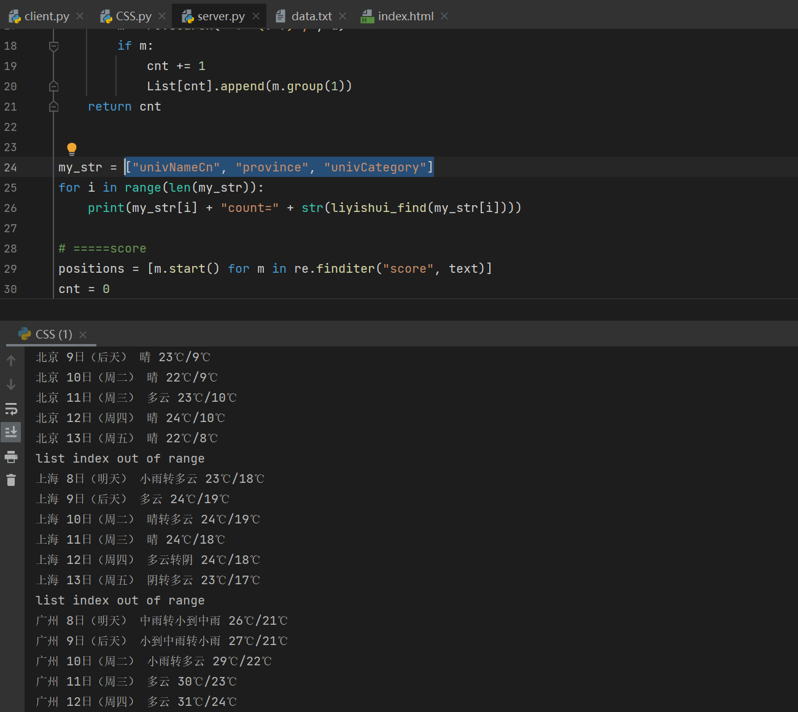This screenshot has height=712, width=798.
Task: Click the Down the stack trace arrow
Action: [11, 385]
